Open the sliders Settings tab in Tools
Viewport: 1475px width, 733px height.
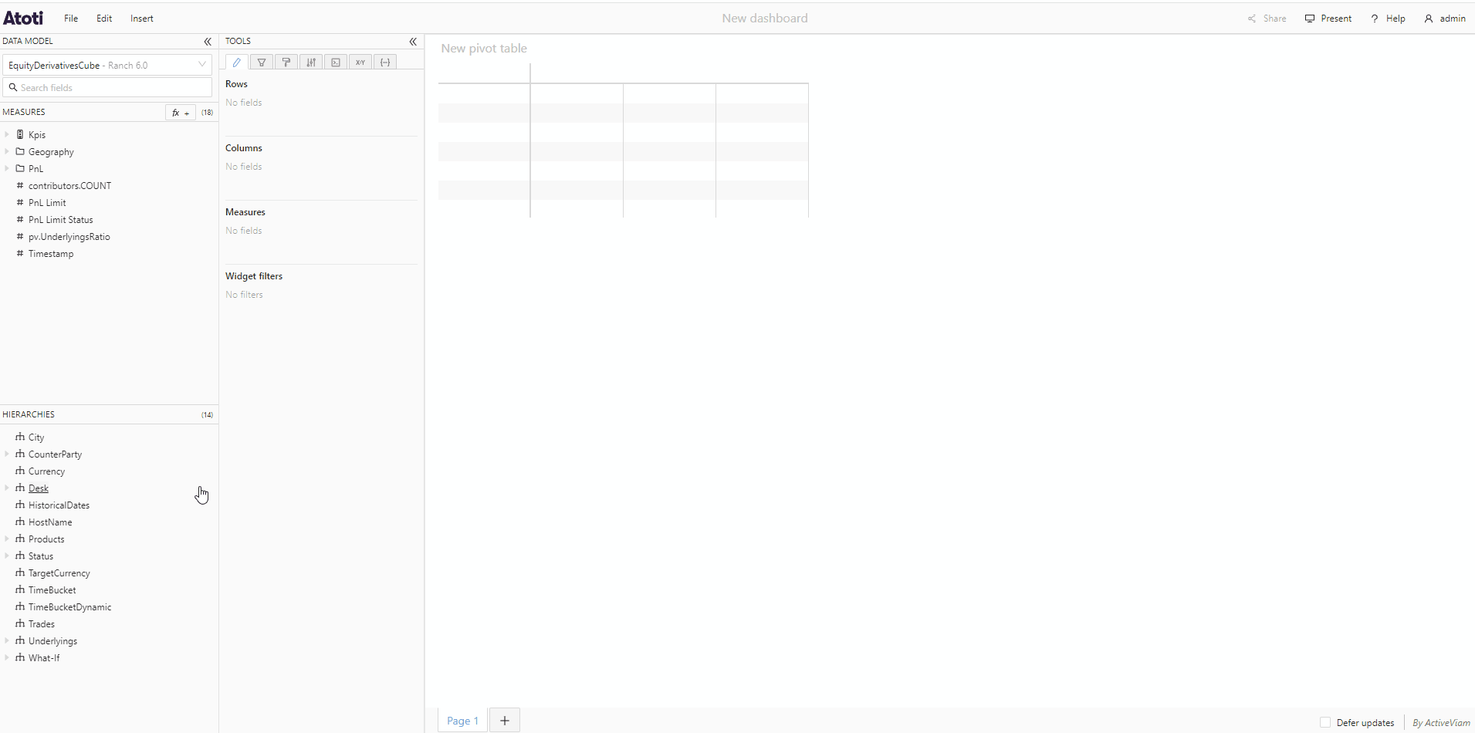311,62
